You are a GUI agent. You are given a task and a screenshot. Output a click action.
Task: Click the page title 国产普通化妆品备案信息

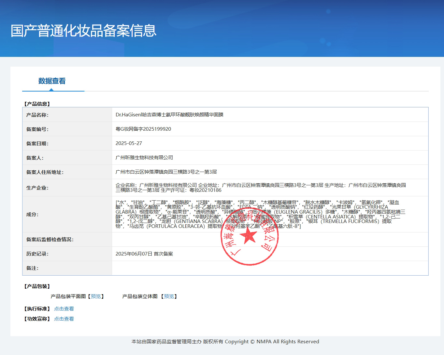tap(84, 31)
